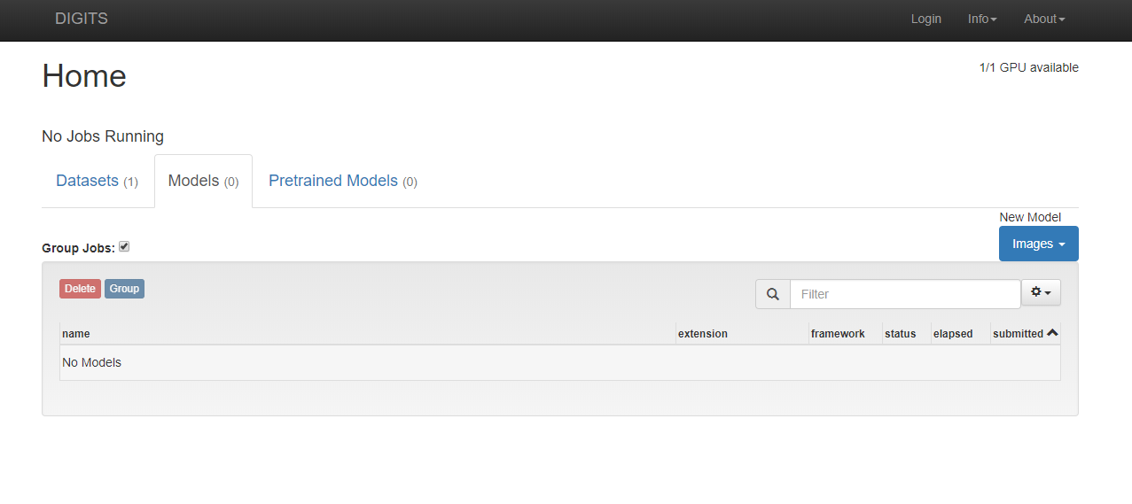Click the blue Group button
Screen dimensions: 1132x504
pos(124,289)
